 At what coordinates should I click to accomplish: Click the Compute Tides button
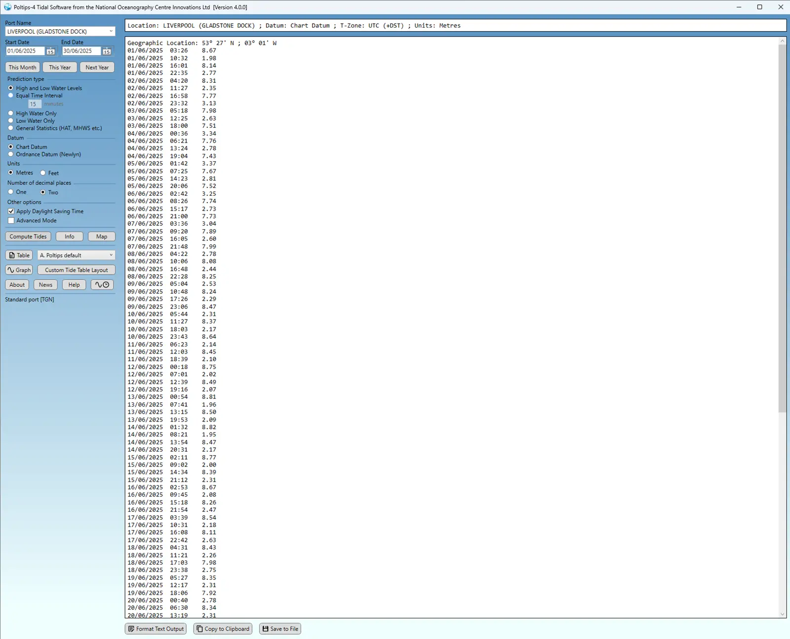point(28,237)
